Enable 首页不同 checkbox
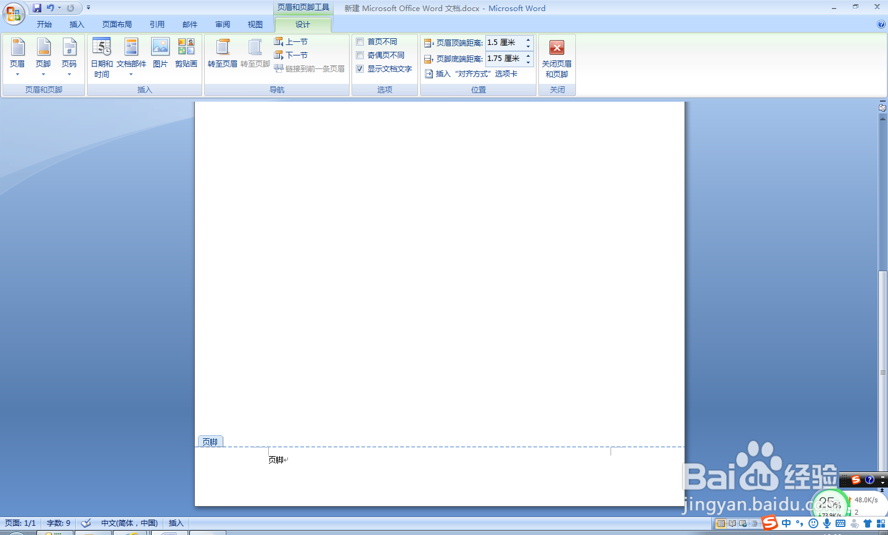888x535 pixels. 360,42
